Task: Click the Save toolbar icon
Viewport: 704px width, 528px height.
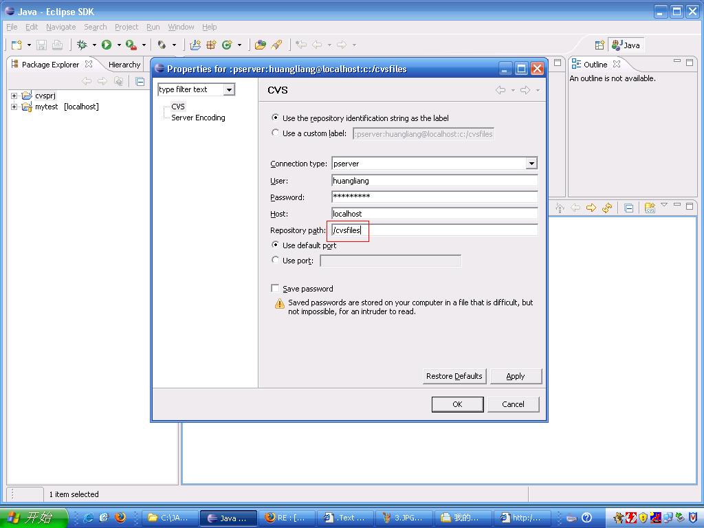Action: pyautogui.click(x=41, y=45)
